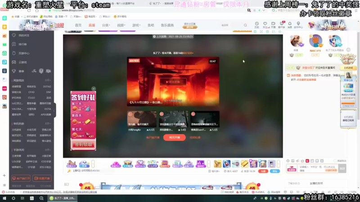Screen dimensions: 360x202
Task: Open the third recommended stream thumbnail
Action: click(x=205, y=119)
